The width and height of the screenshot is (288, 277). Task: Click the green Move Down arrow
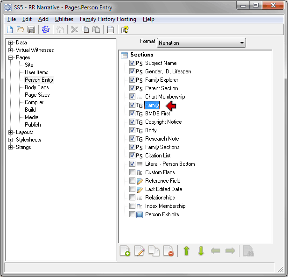pyautogui.click(x=201, y=251)
